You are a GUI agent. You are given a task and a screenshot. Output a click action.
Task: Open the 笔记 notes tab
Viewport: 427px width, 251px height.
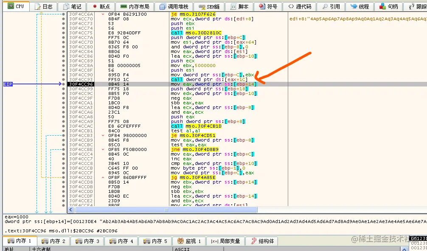click(x=73, y=6)
